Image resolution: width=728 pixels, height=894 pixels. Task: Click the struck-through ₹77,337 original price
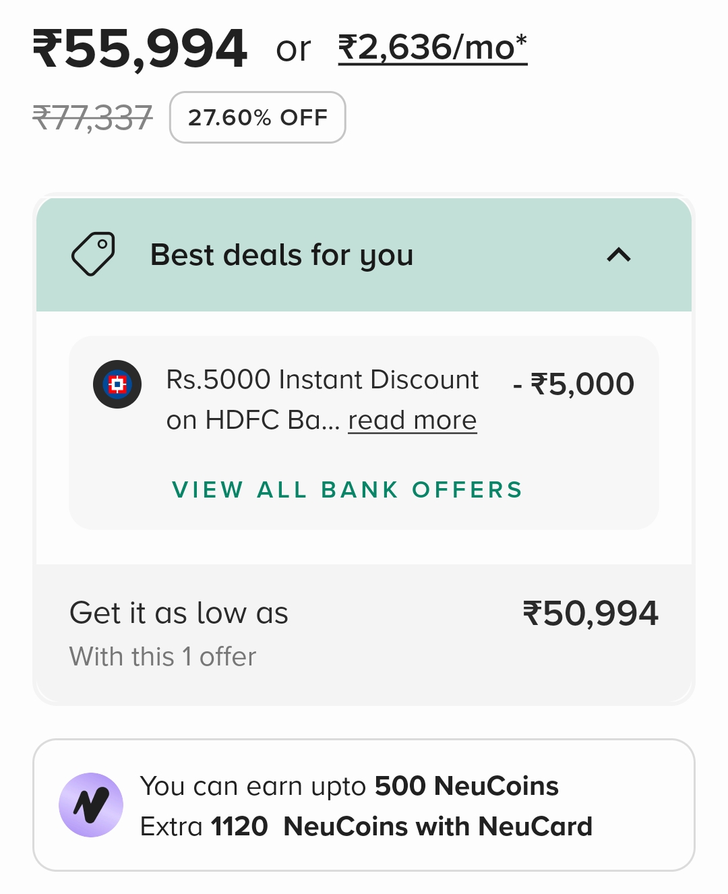tap(93, 118)
